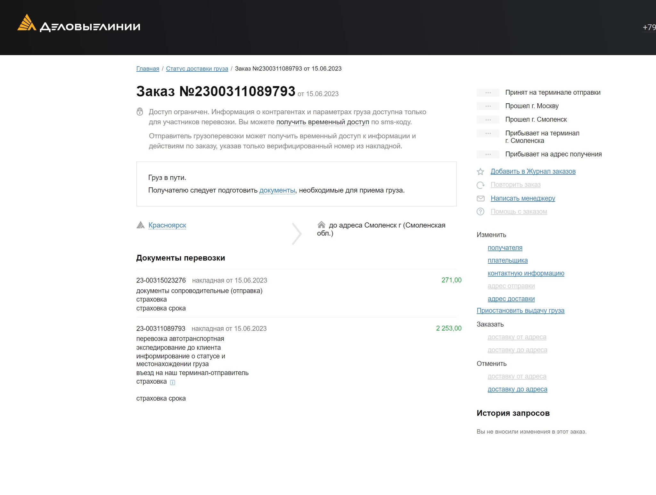656x495 pixels.
Task: Go to Статус доставки груза breadcrumb
Action: coord(197,68)
